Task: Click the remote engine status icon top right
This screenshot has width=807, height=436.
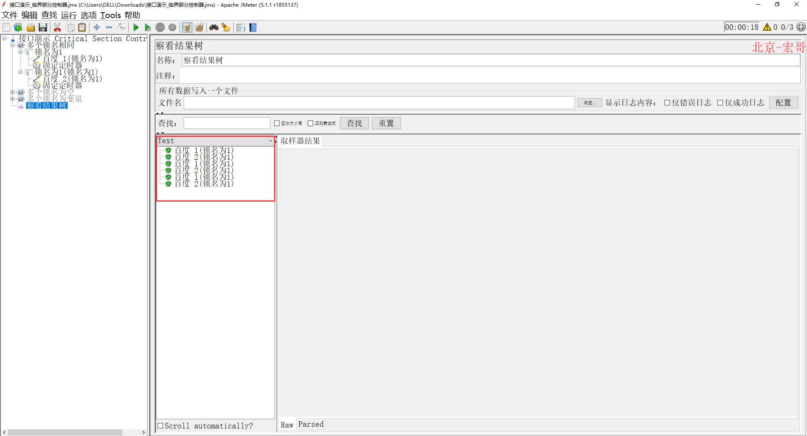Action: click(x=801, y=27)
